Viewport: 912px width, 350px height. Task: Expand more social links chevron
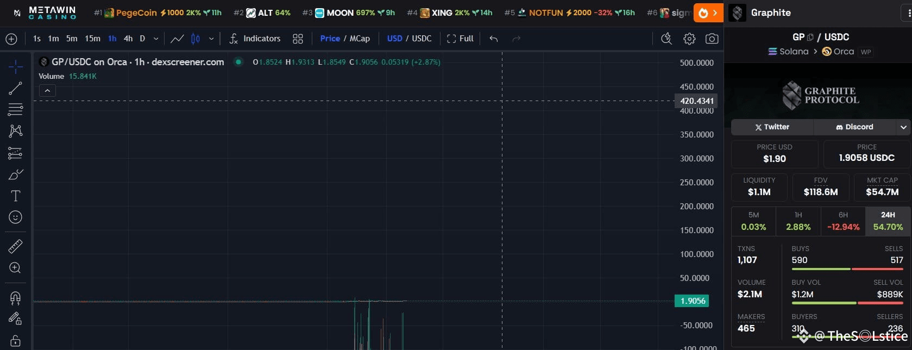click(x=903, y=127)
